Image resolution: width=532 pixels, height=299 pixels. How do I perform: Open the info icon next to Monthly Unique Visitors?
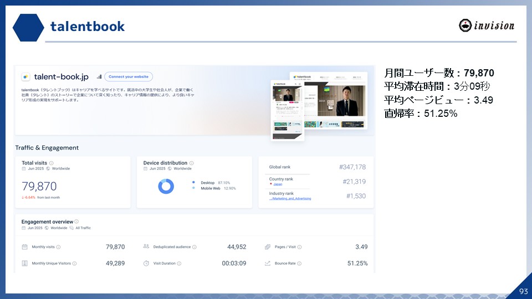[x=74, y=264]
